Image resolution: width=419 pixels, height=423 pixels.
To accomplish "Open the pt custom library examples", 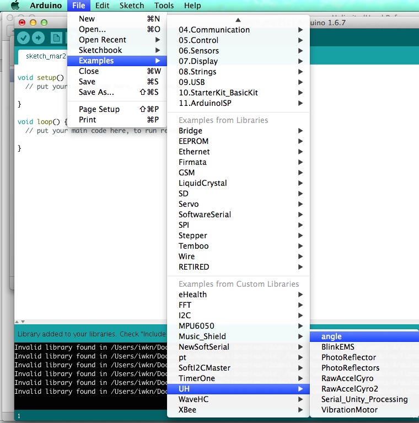I will pyautogui.click(x=238, y=358).
